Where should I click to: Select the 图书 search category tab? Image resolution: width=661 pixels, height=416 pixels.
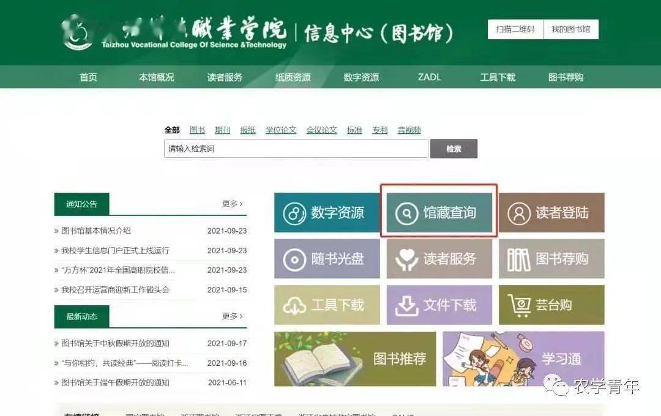(197, 130)
